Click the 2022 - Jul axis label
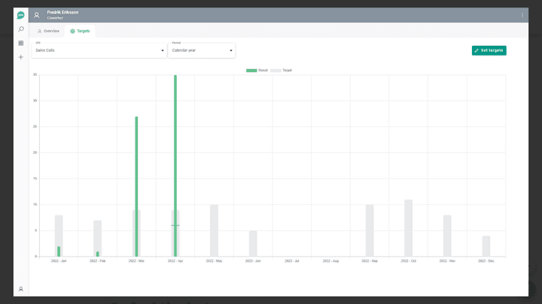The height and width of the screenshot is (304, 542). click(x=292, y=261)
